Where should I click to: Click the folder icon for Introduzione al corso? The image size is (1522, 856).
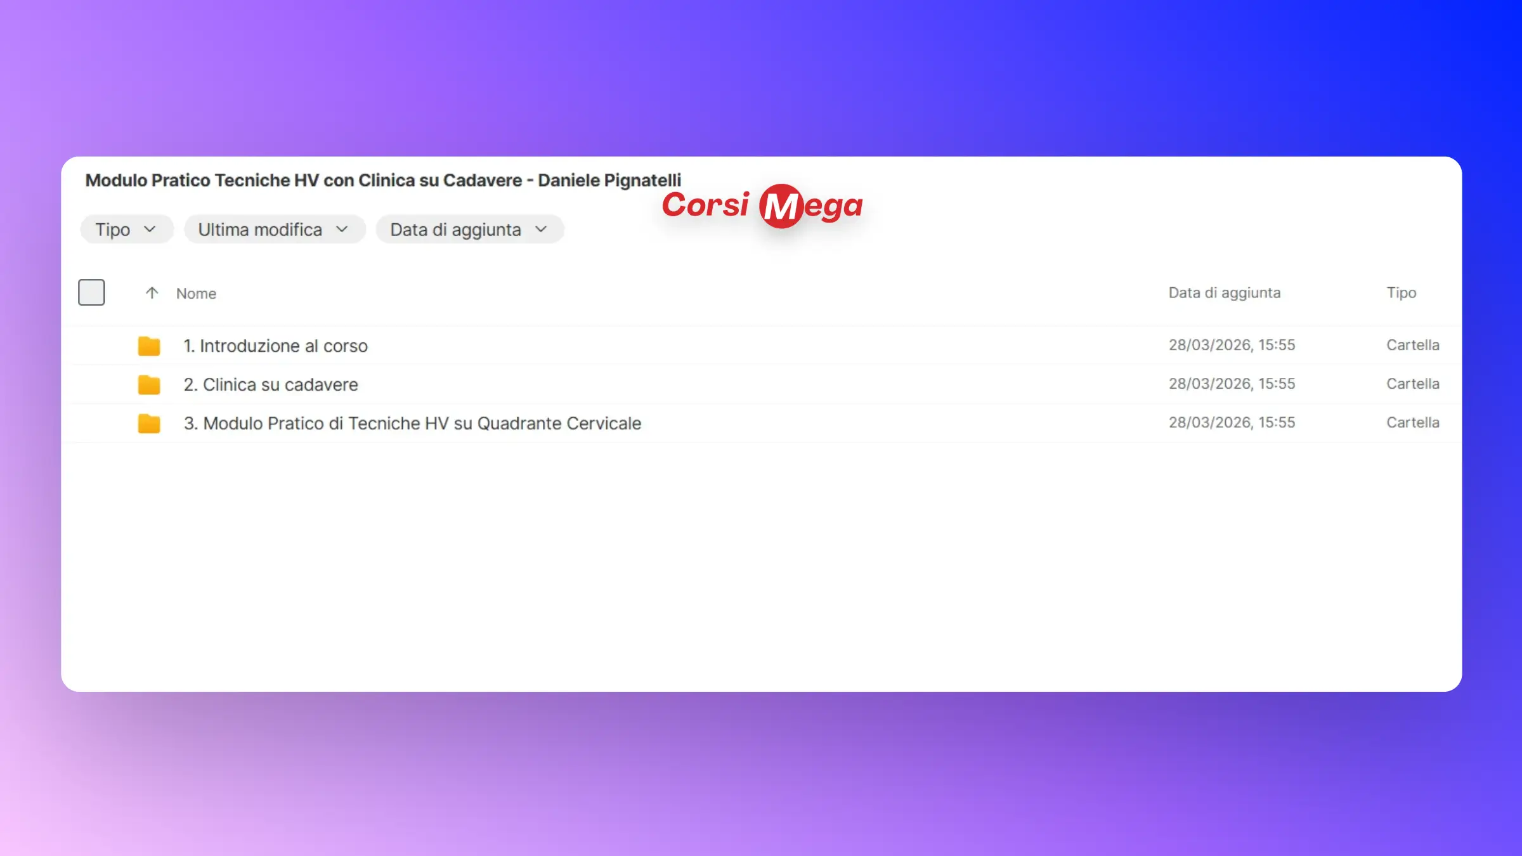(x=149, y=346)
